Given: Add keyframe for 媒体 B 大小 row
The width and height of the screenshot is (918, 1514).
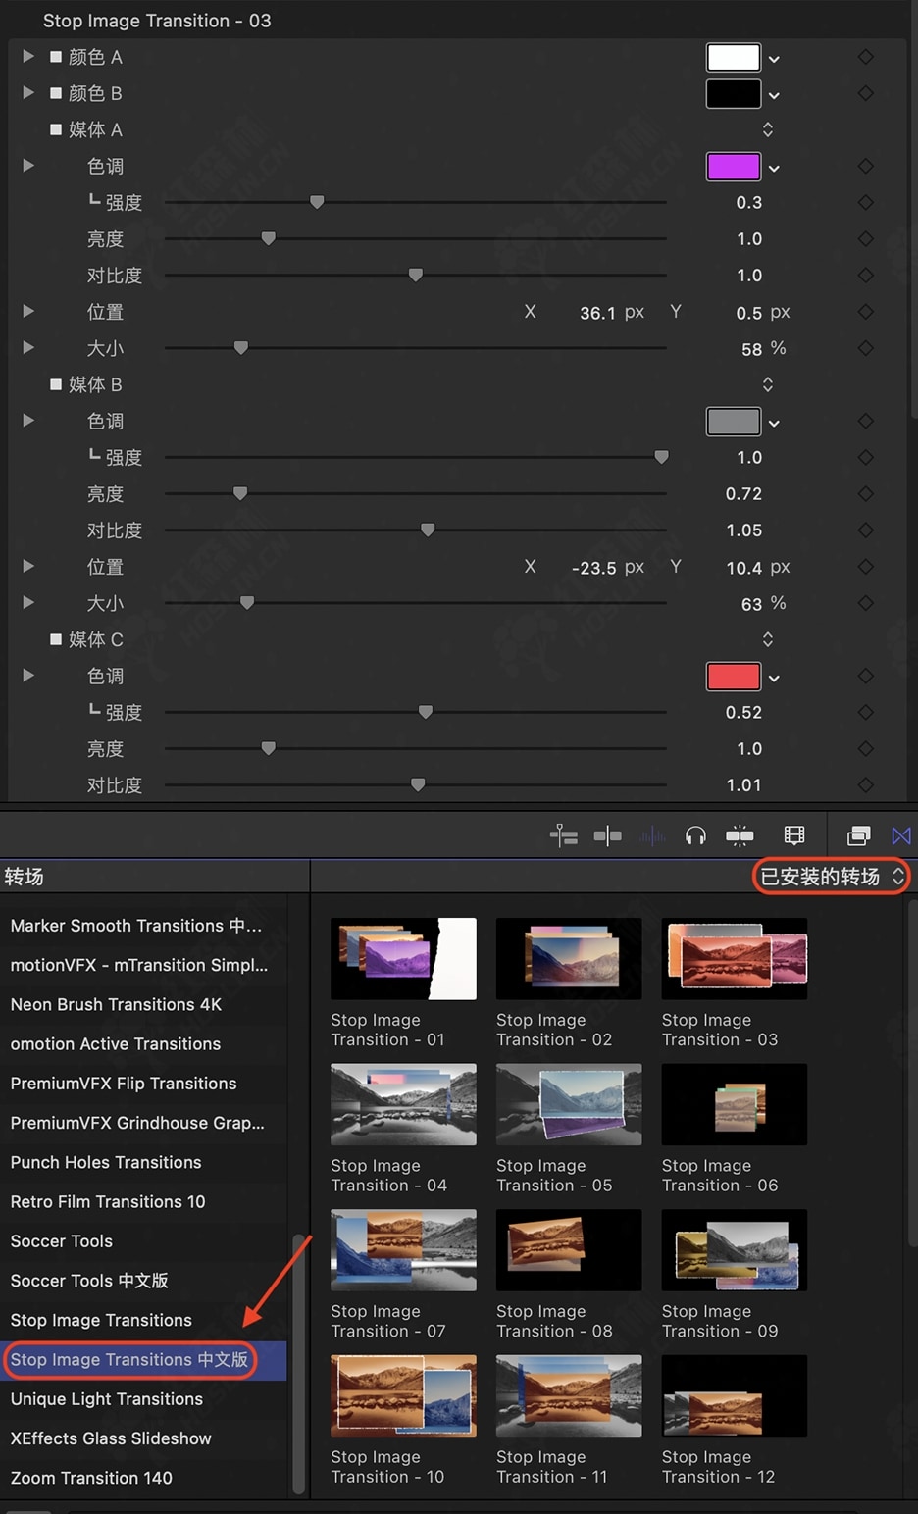Looking at the screenshot, I should coord(865,603).
